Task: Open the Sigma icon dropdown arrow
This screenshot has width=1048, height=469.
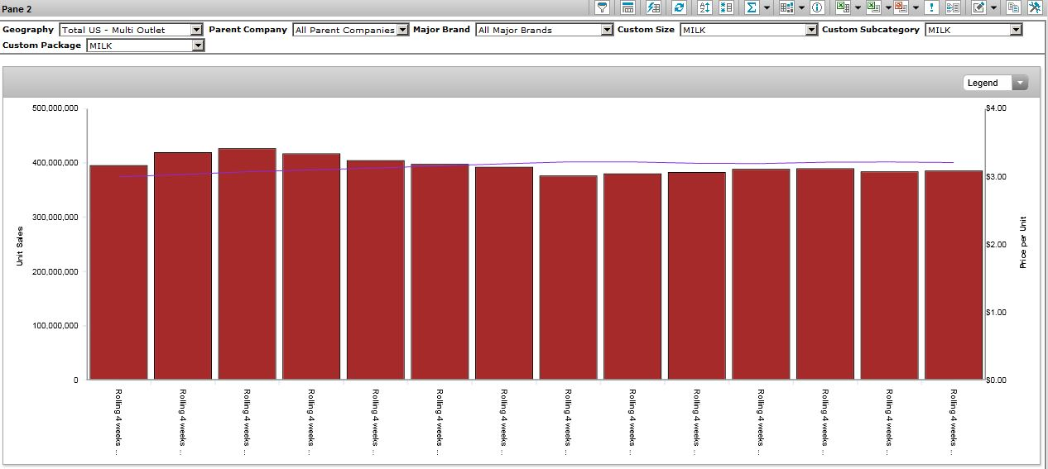Action: click(x=767, y=8)
